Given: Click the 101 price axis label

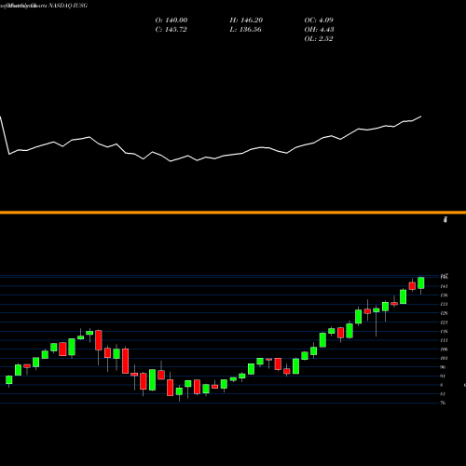Looking at the screenshot, I should [x=444, y=358].
